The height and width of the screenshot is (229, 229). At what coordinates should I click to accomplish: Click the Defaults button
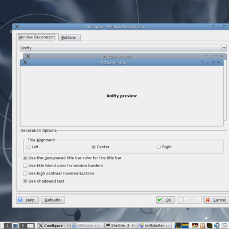[53, 200]
